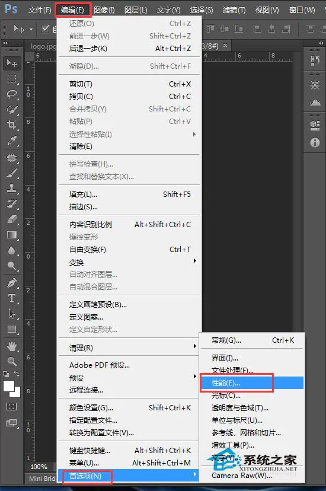The image size is (326, 491).
Task: Open the 首选项 submenu
Action: (x=128, y=476)
